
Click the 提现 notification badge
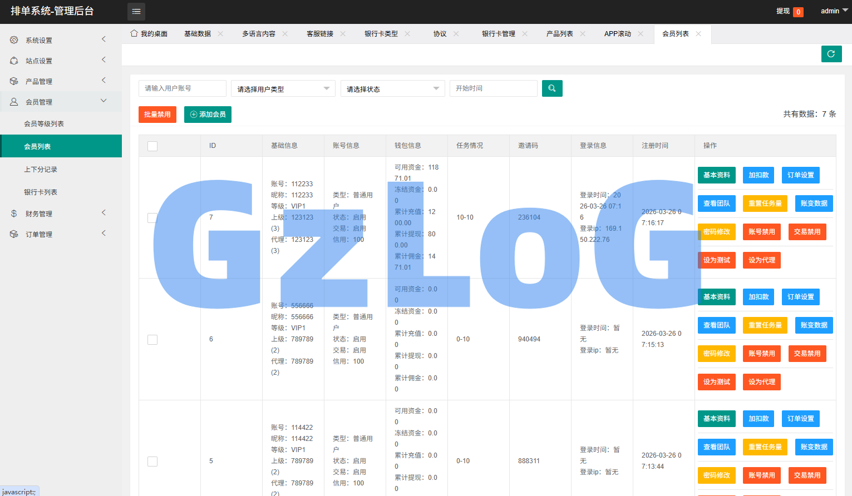[798, 12]
